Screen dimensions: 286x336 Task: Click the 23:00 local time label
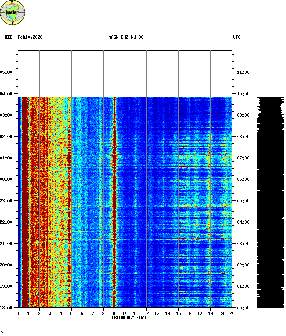click(x=6, y=200)
